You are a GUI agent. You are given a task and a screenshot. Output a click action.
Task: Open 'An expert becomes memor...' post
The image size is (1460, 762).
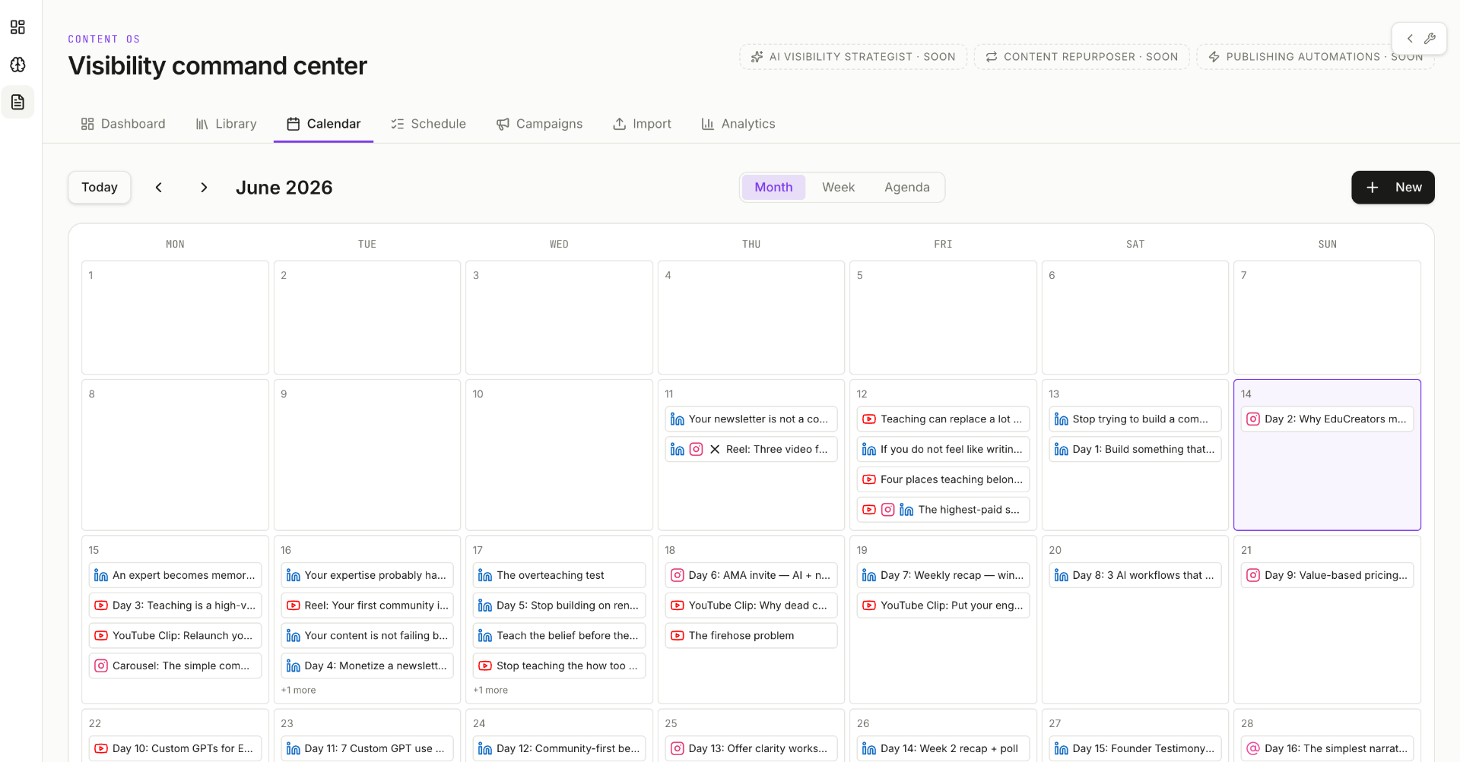(175, 576)
